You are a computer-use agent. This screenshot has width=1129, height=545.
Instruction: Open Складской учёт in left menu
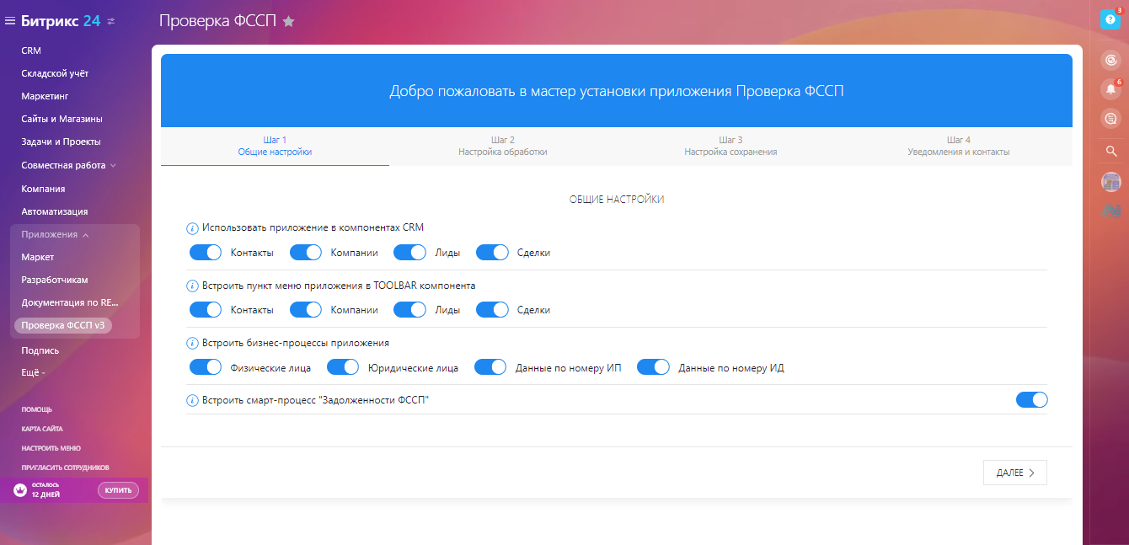coord(55,73)
